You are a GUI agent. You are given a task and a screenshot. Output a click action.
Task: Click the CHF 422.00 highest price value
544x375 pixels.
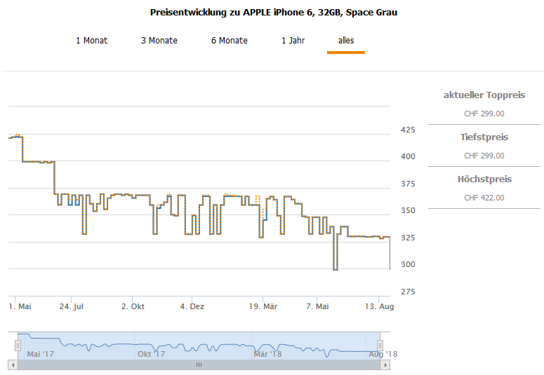click(484, 198)
